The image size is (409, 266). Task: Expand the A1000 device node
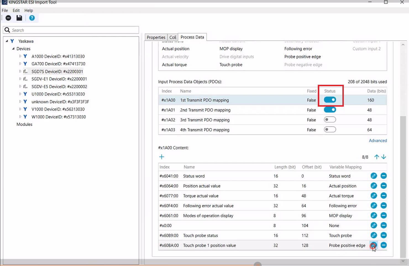(20, 56)
